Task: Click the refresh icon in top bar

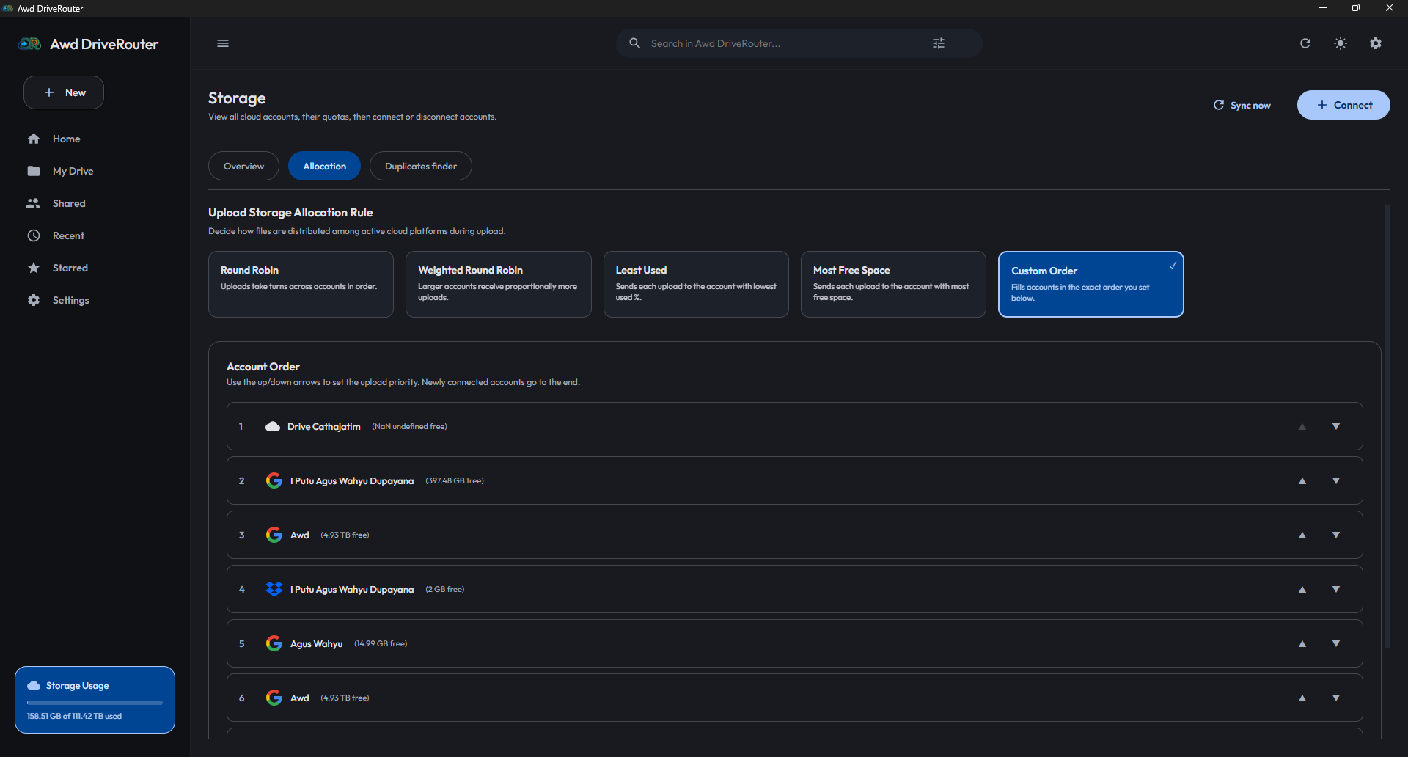Action: 1305,43
